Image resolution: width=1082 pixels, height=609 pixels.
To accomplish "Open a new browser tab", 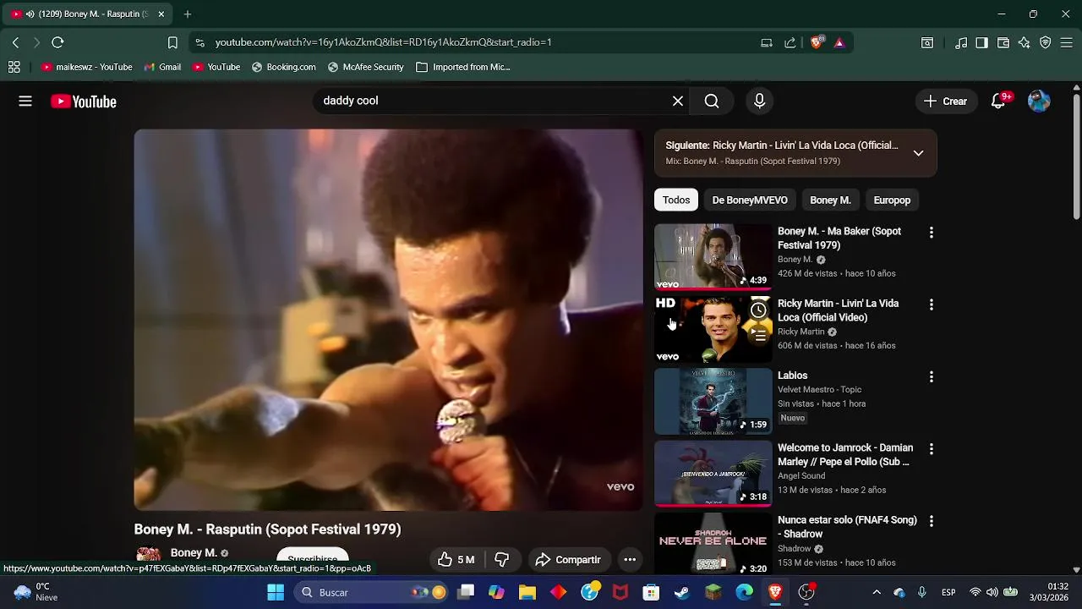I will 188,14.
